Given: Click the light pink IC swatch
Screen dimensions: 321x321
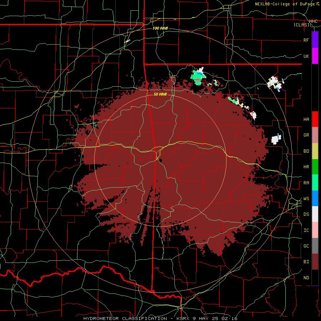Looking at the screenshot, I should tap(315, 230).
